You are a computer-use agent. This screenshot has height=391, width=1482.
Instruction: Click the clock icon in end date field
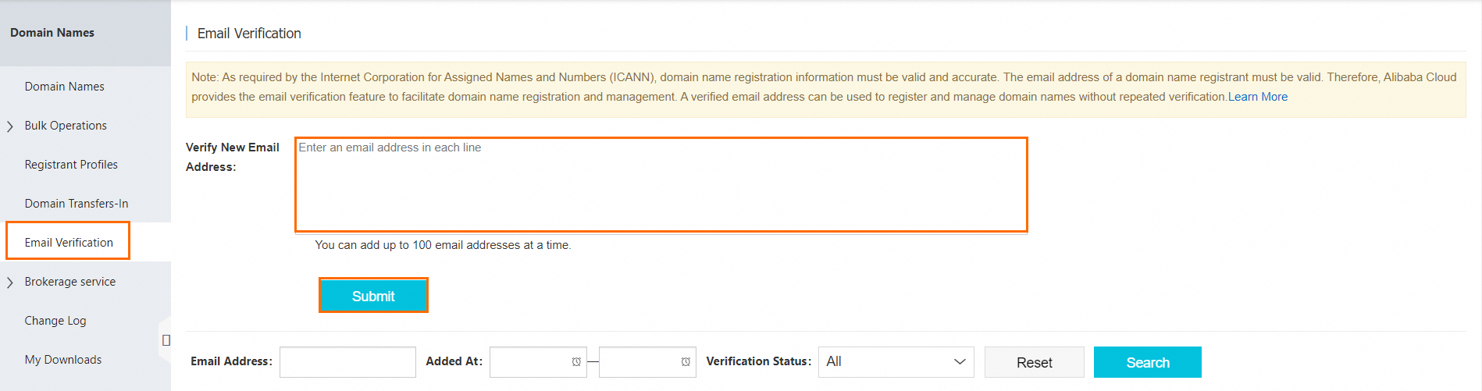(x=686, y=362)
